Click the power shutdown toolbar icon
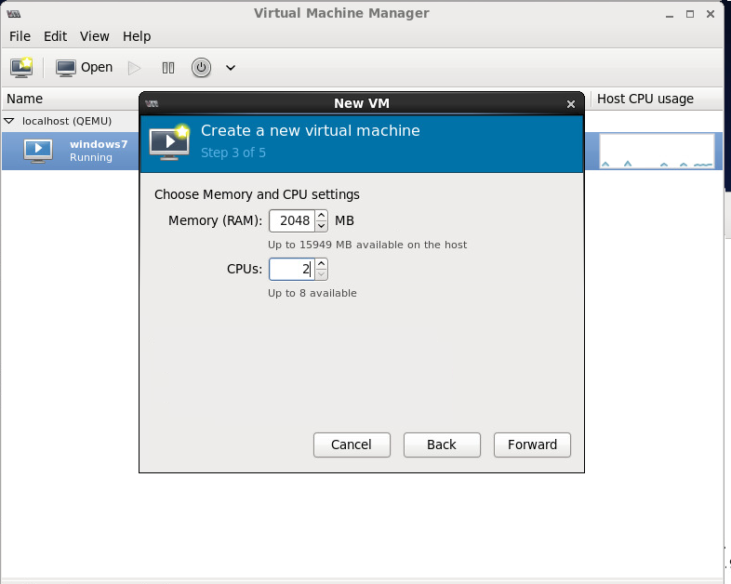 click(x=201, y=68)
